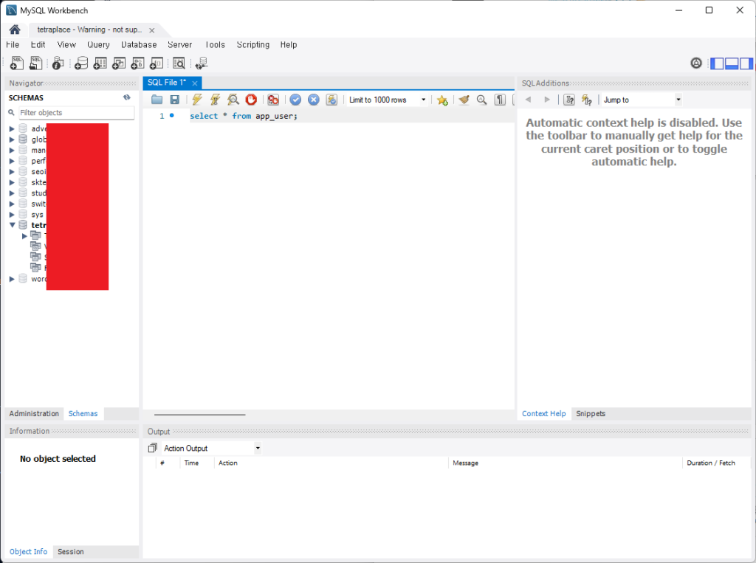The image size is (756, 563).
Task: Collapse the expanded tetr schema
Action: coord(12,225)
